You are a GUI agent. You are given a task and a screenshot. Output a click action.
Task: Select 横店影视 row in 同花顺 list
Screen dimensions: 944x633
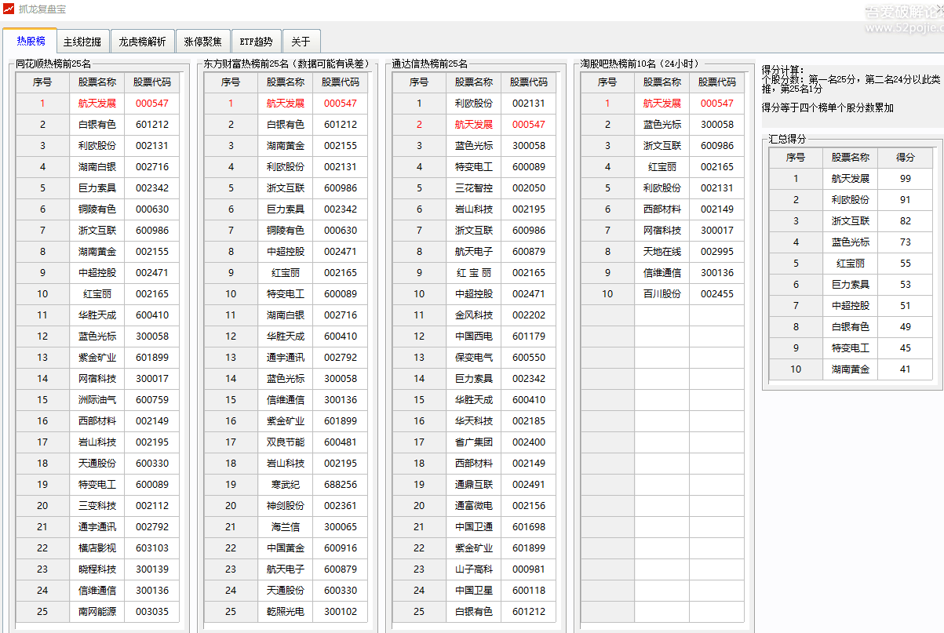coord(97,548)
